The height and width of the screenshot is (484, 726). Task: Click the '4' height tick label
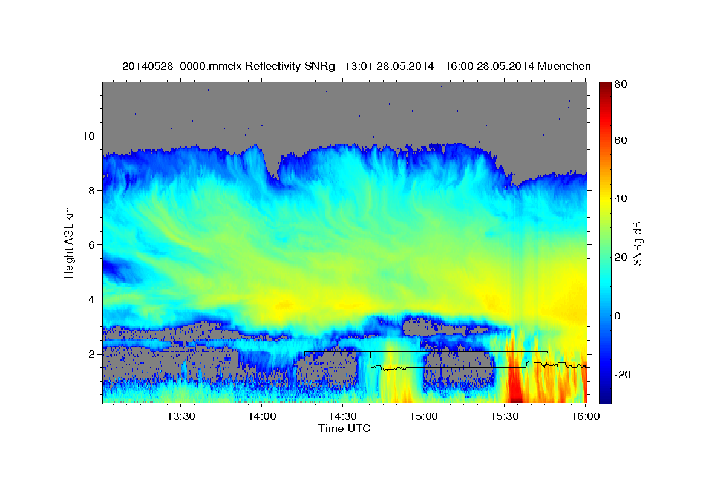pos(93,299)
